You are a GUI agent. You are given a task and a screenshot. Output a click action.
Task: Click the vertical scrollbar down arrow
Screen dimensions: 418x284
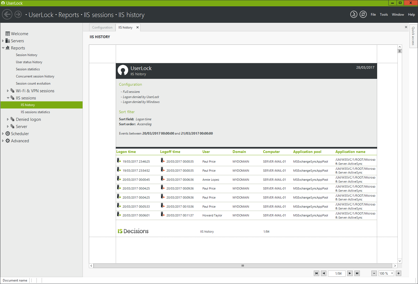400,261
